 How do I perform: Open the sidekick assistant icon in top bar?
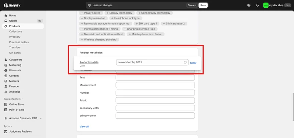(x=249, y=5)
